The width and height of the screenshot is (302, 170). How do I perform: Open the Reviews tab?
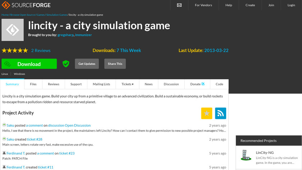(54, 84)
